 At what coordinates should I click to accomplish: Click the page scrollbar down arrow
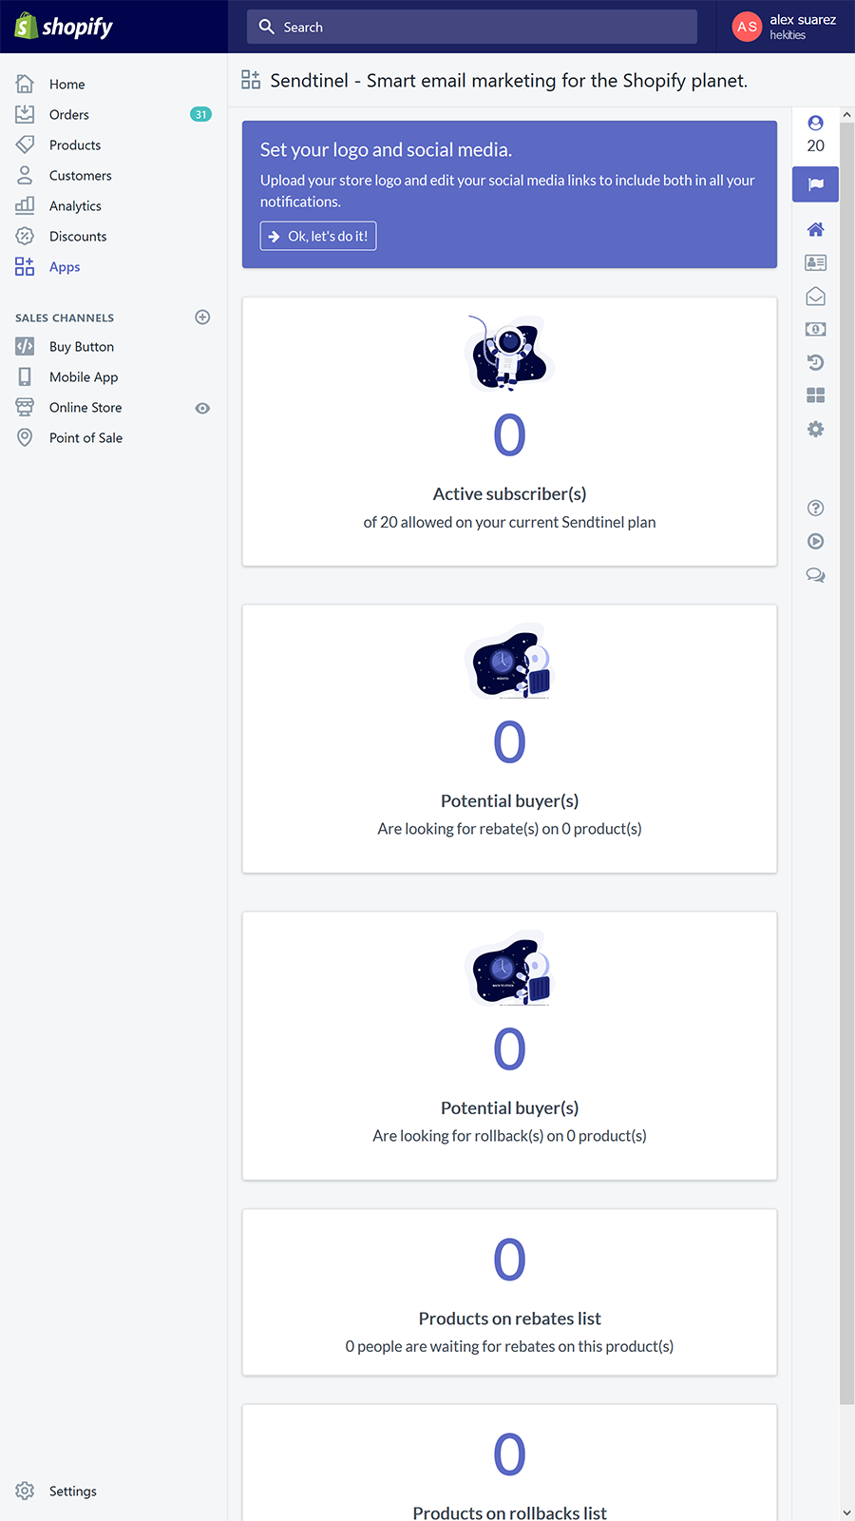pyautogui.click(x=847, y=1511)
